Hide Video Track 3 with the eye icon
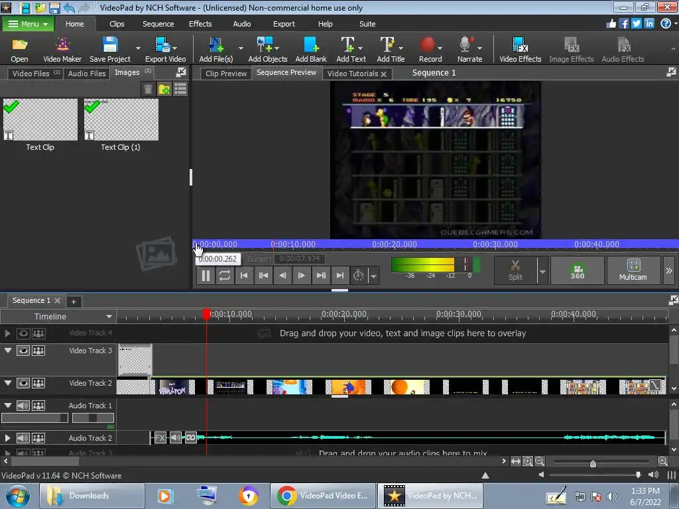The height and width of the screenshot is (509, 679). (x=23, y=351)
